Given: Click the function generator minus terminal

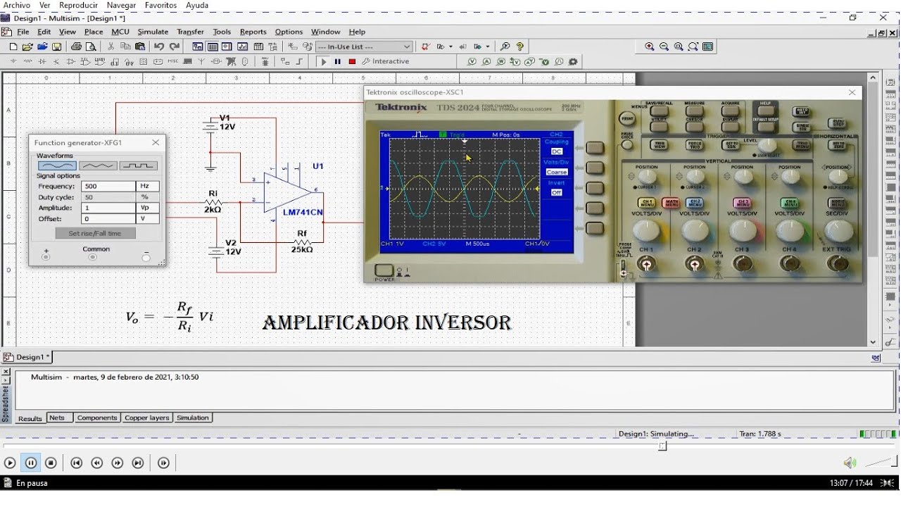Looking at the screenshot, I should 146,258.
